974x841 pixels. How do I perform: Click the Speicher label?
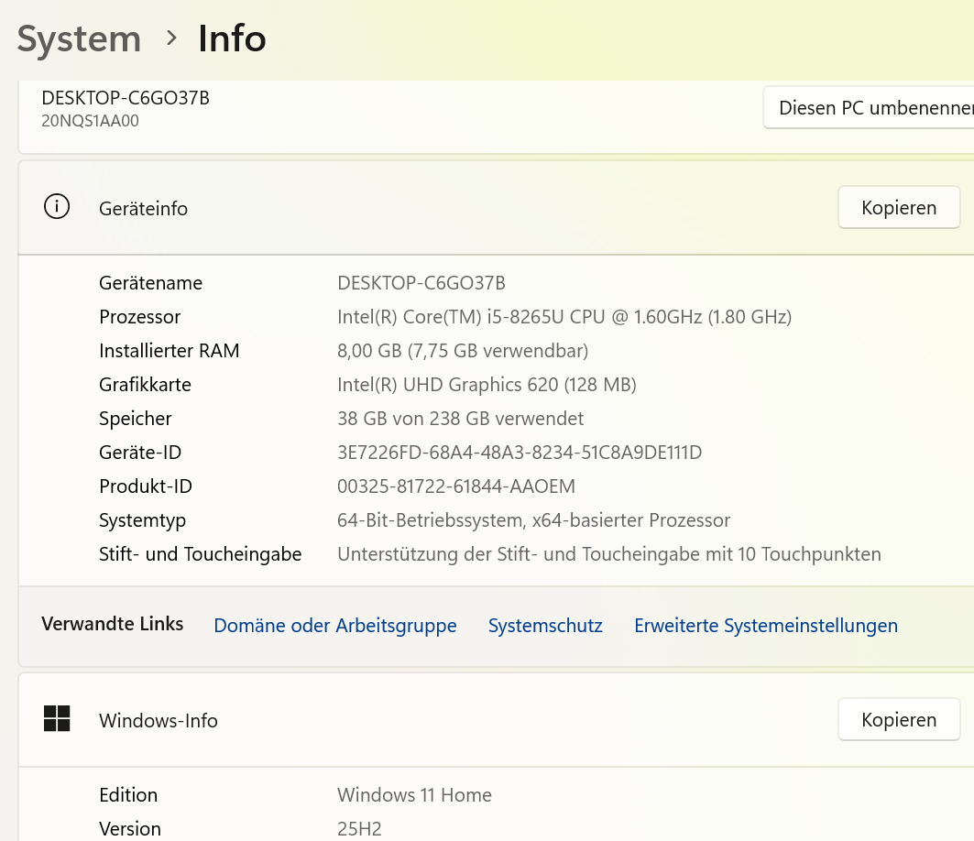click(135, 419)
